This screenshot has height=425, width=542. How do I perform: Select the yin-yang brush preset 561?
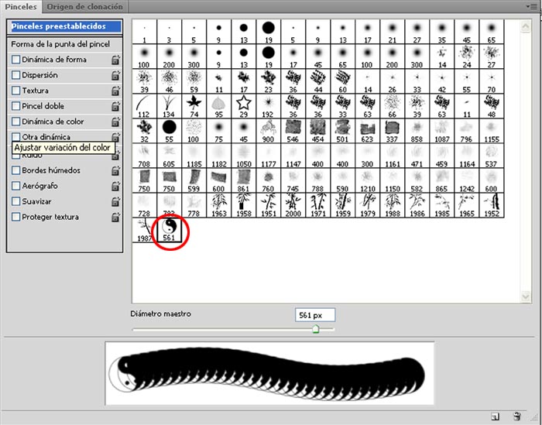170,230
